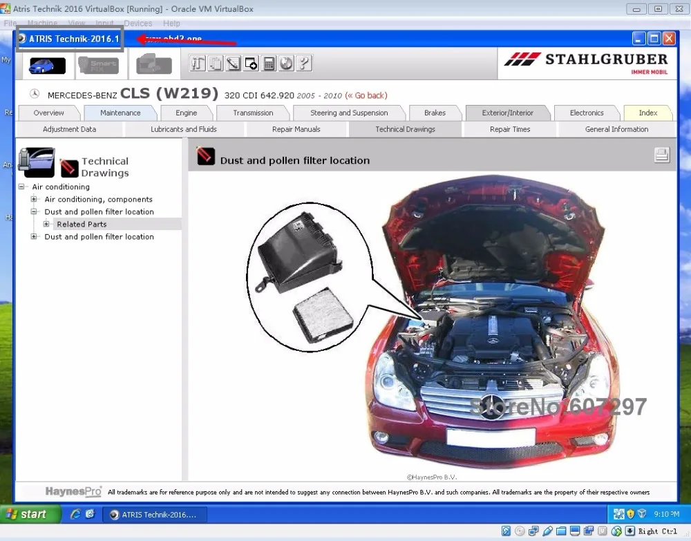Click the Stahlgruber logo
This screenshot has width=691, height=541.
(587, 64)
